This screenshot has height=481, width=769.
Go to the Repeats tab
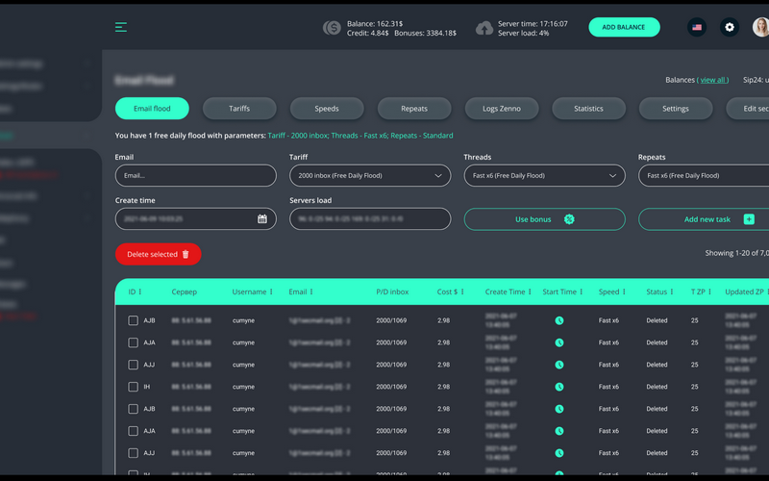[x=414, y=109]
